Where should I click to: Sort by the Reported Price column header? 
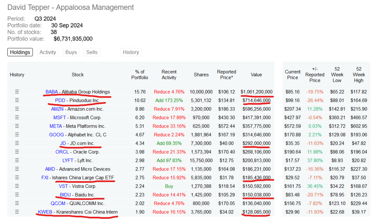point(226,75)
